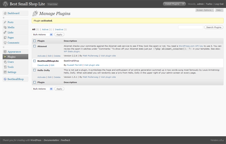Click the Comments bubble icon
The width and height of the screenshot is (226, 144).
(5, 43)
